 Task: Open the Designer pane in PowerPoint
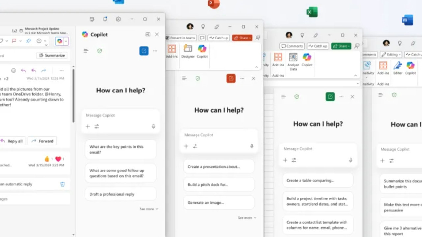pyautogui.click(x=188, y=52)
